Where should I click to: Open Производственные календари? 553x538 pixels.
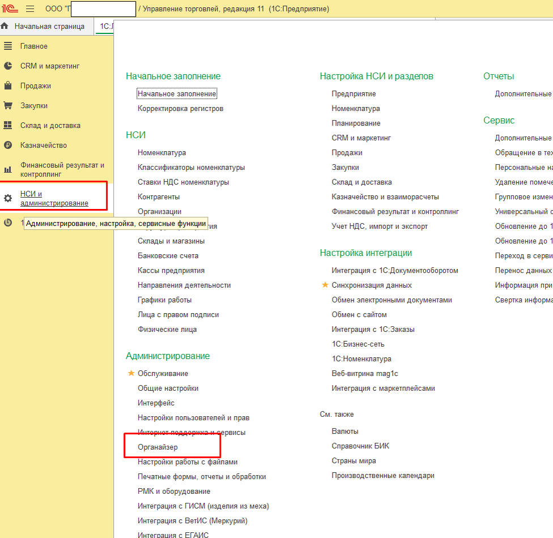pyautogui.click(x=383, y=476)
